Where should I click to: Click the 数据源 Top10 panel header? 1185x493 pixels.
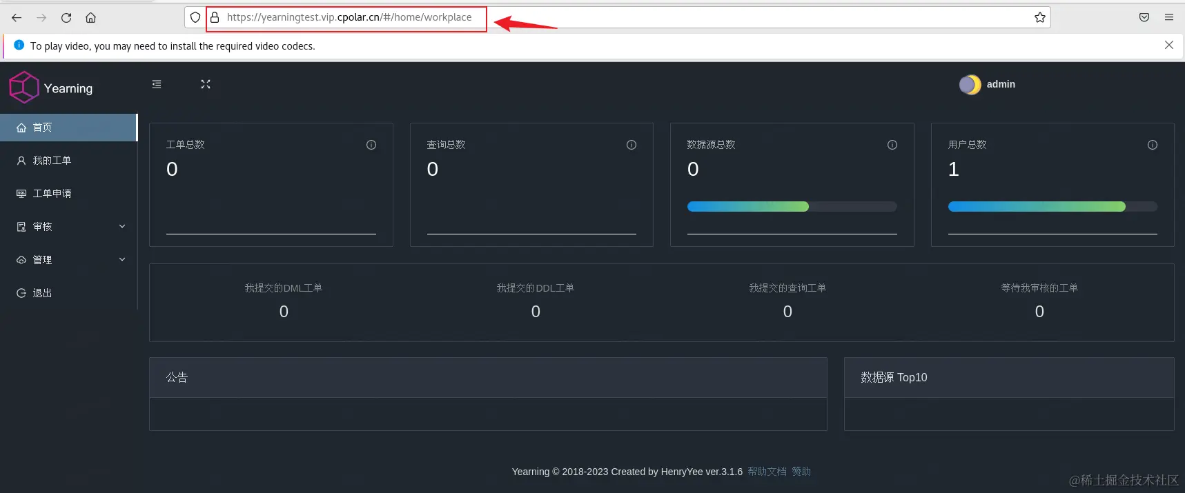[1009, 378]
